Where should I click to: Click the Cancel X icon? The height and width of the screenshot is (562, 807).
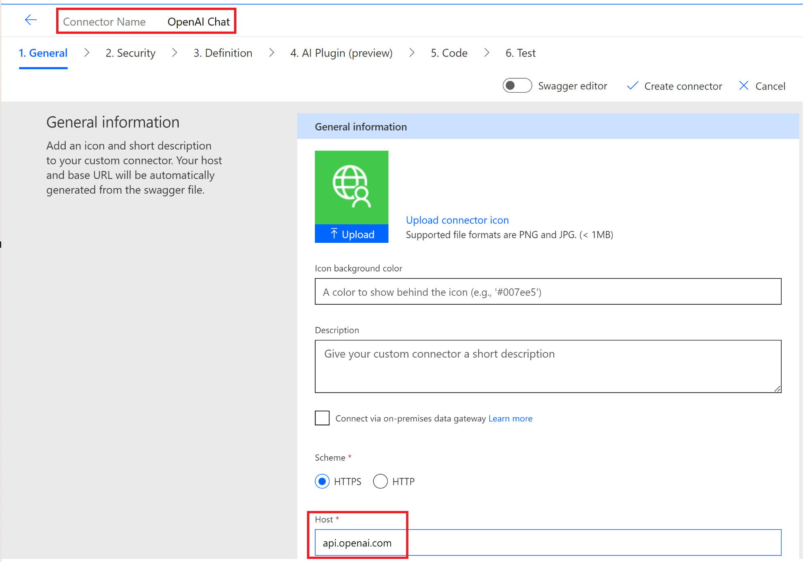[743, 86]
